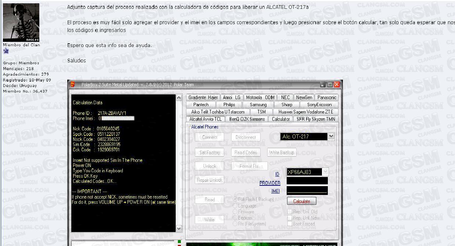
Task: Select the Pantech tab
Action: pos(201,105)
